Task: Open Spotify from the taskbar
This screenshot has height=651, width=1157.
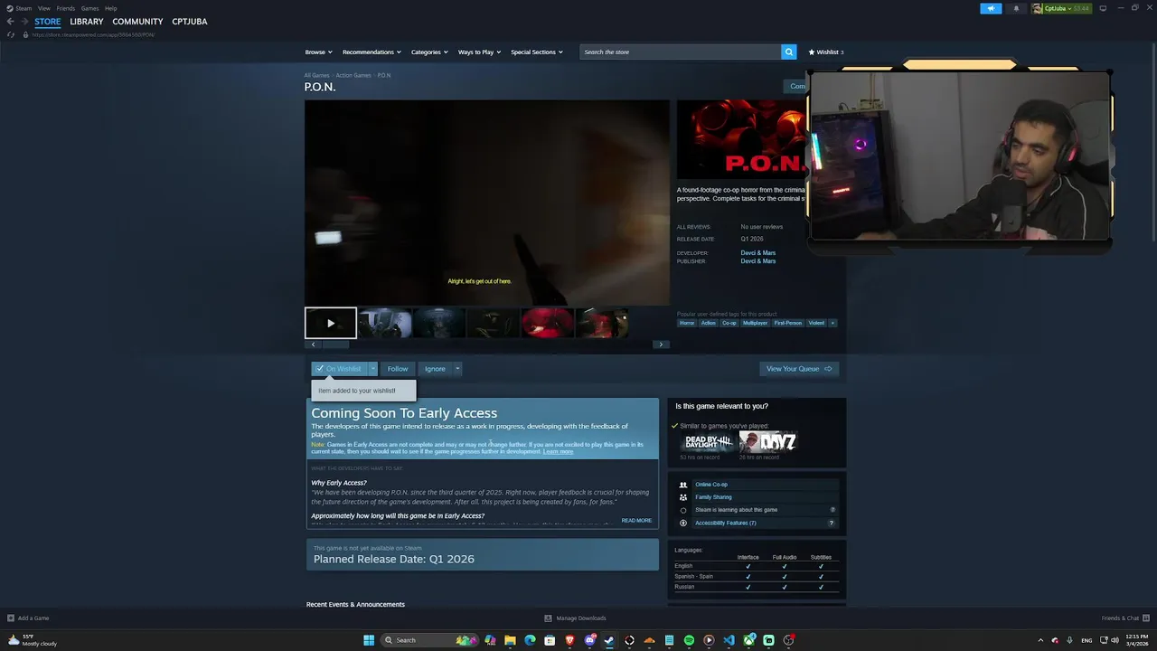Action: click(689, 640)
